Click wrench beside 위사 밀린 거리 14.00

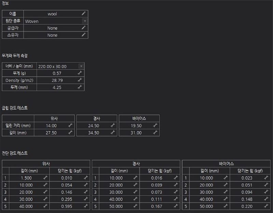pos(70,126)
